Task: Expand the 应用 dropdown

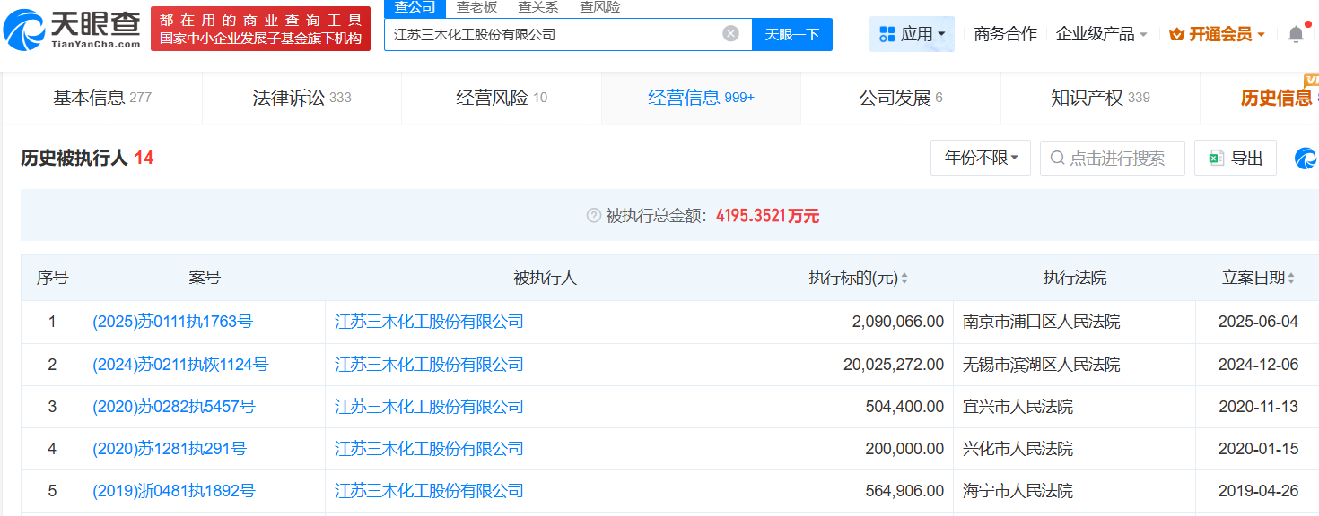Action: click(x=912, y=34)
